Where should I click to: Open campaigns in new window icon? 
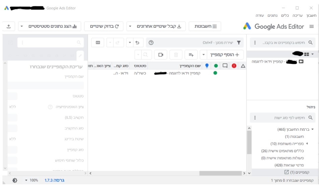tap(286, 172)
